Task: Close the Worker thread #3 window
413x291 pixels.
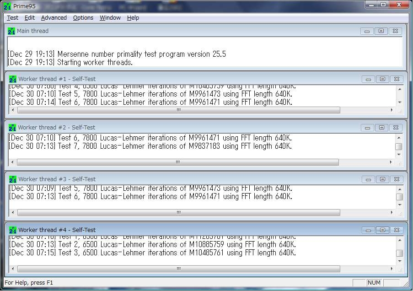Action: pyautogui.click(x=397, y=179)
